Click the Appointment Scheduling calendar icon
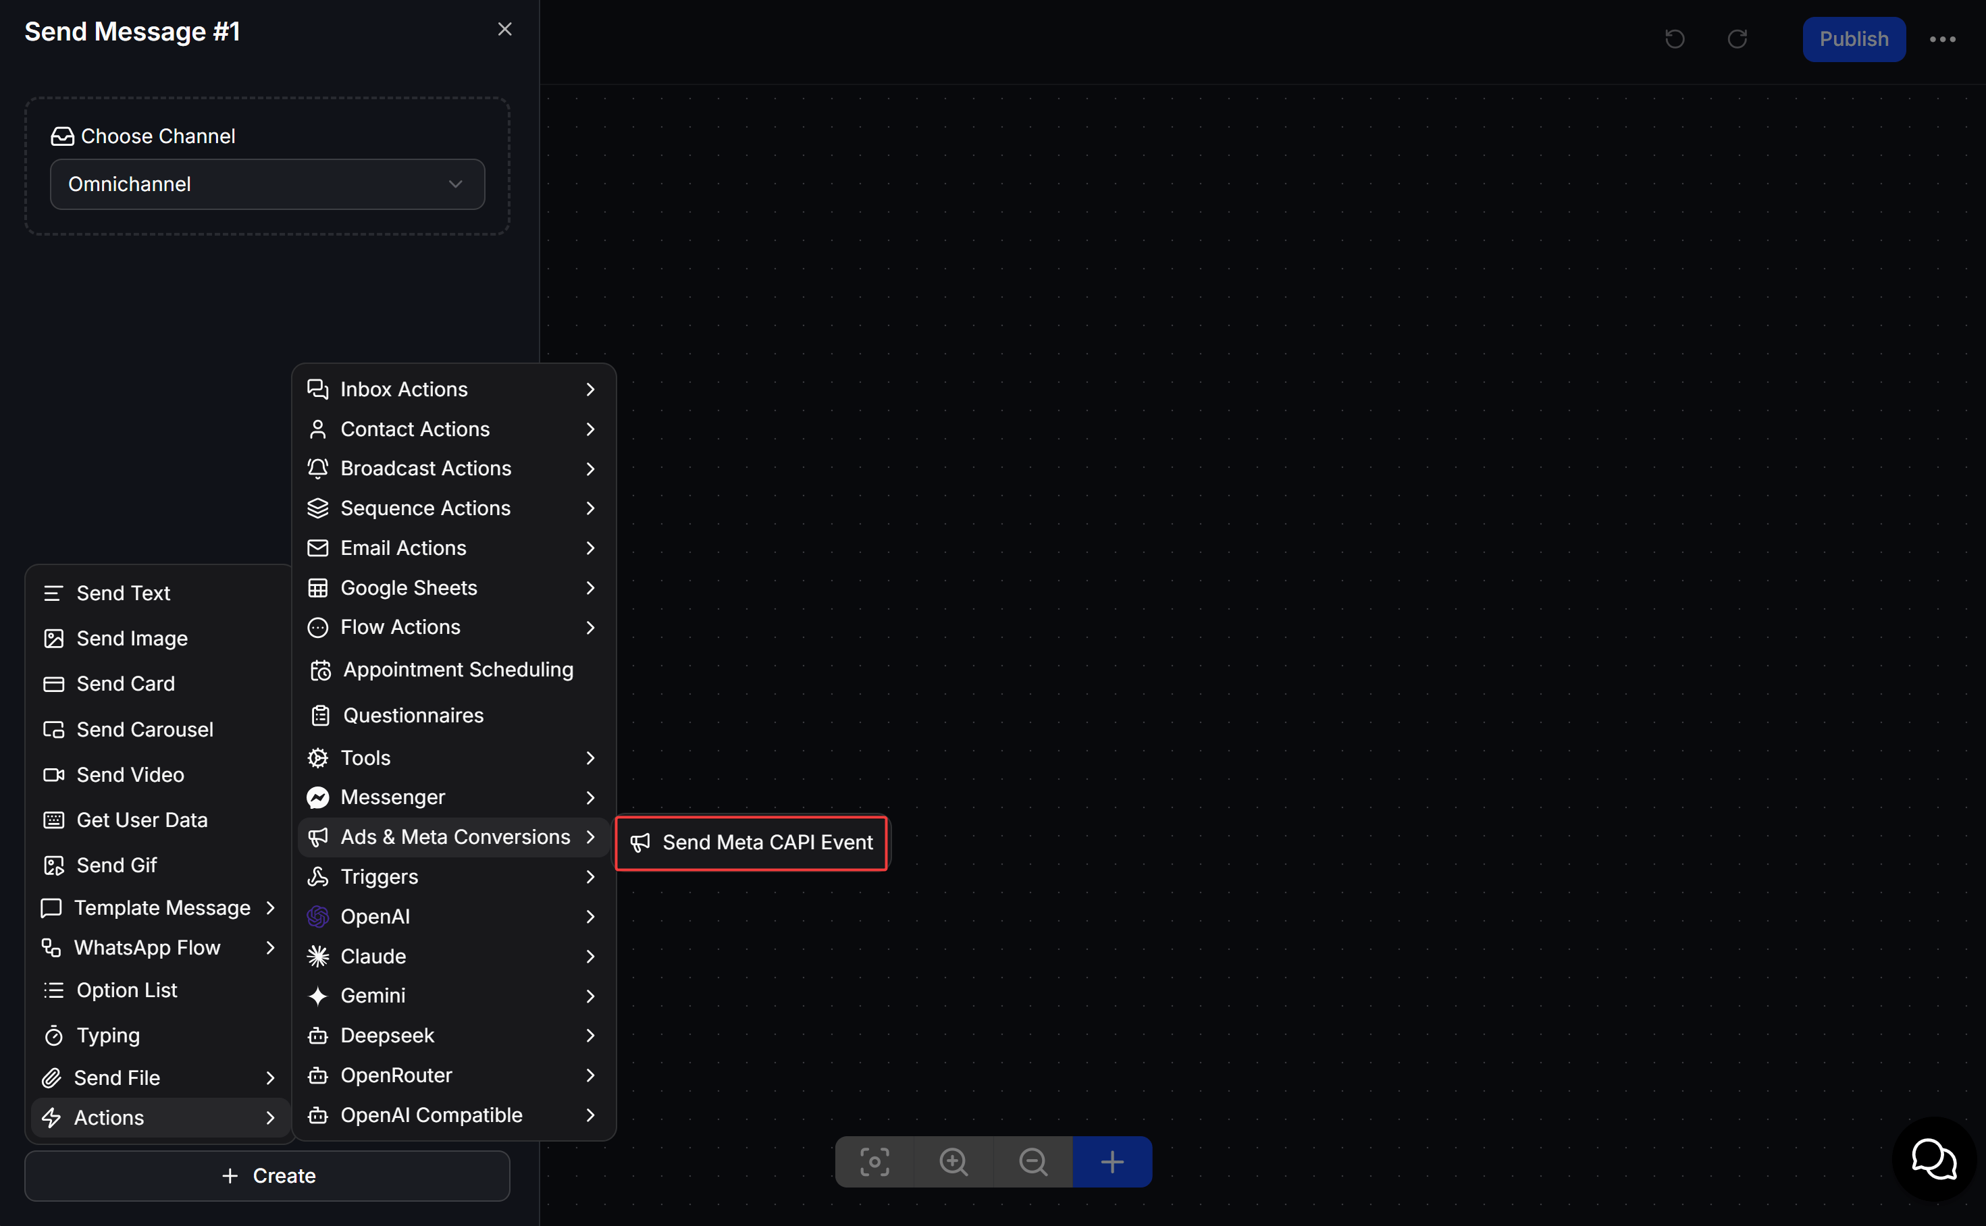1986x1226 pixels. (x=320, y=670)
